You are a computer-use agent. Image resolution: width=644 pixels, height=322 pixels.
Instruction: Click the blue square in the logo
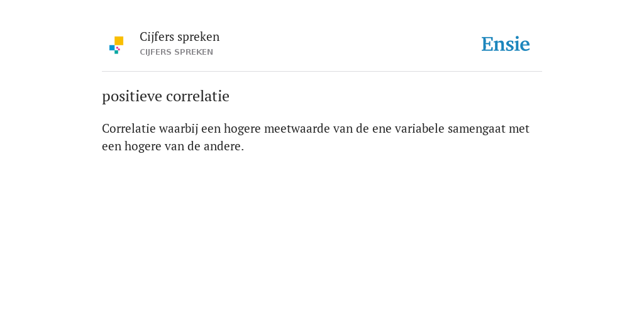click(x=112, y=48)
